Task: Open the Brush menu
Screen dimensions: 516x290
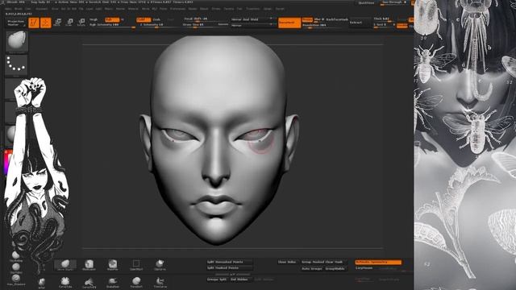Action: [19, 9]
